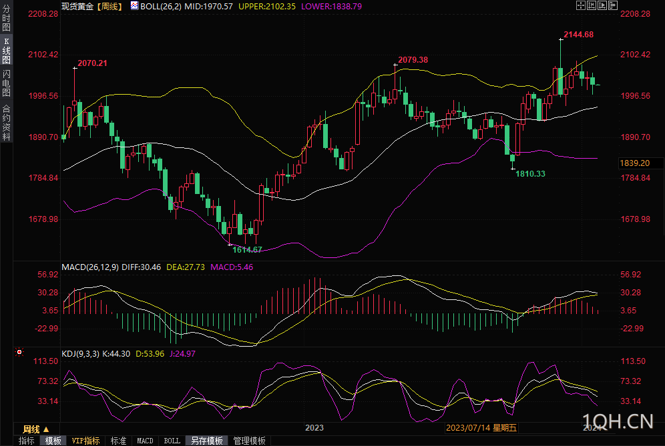Click the exit-arrow icon at top right
This screenshot has width=665, height=446.
[613, 5]
